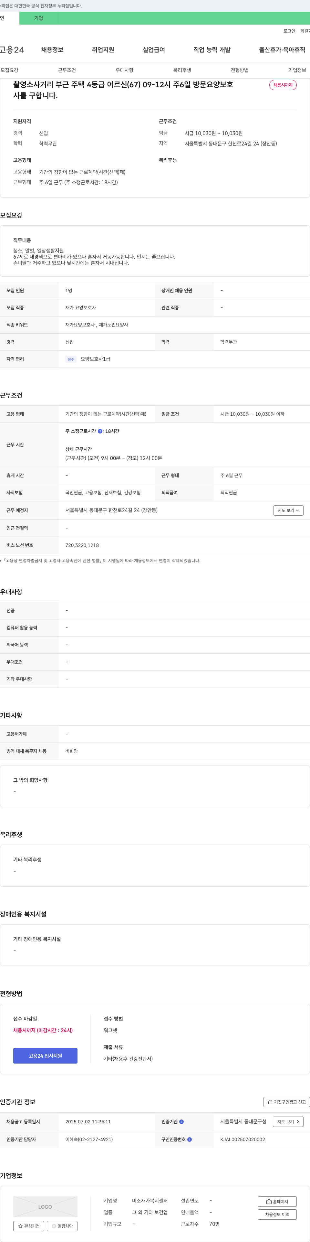Screen dimensions: 310x1242
Task: Click 재가 요양보호사 job type value
Action: point(80,308)
